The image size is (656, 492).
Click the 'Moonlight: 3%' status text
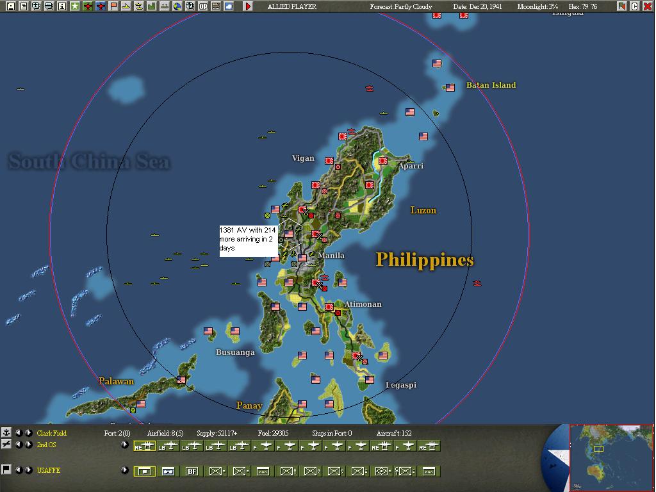tap(537, 6)
